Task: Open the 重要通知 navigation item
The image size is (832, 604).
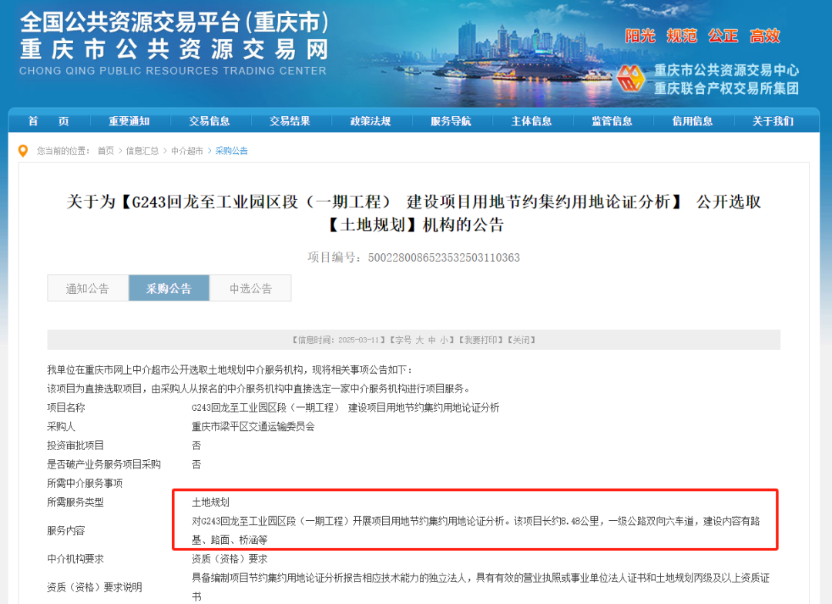Action: (129, 122)
